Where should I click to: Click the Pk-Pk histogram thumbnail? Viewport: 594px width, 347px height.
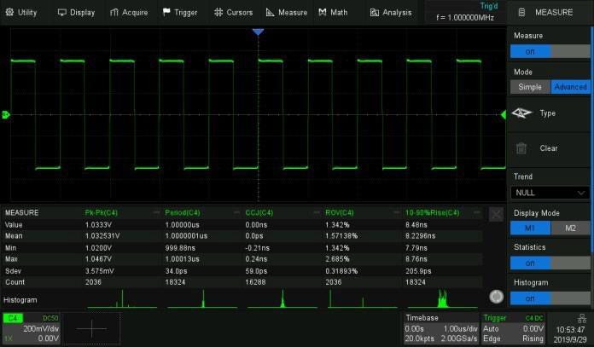[122, 299]
